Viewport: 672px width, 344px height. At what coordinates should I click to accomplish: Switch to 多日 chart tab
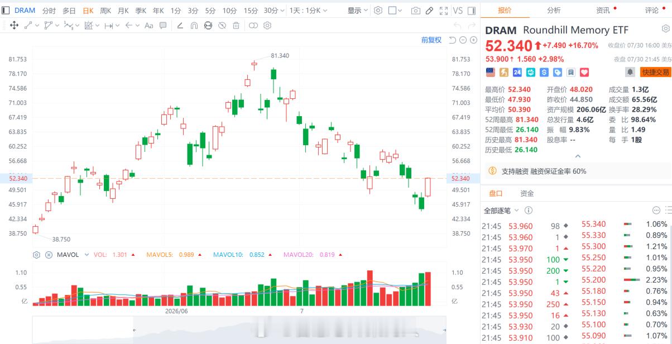[69, 11]
